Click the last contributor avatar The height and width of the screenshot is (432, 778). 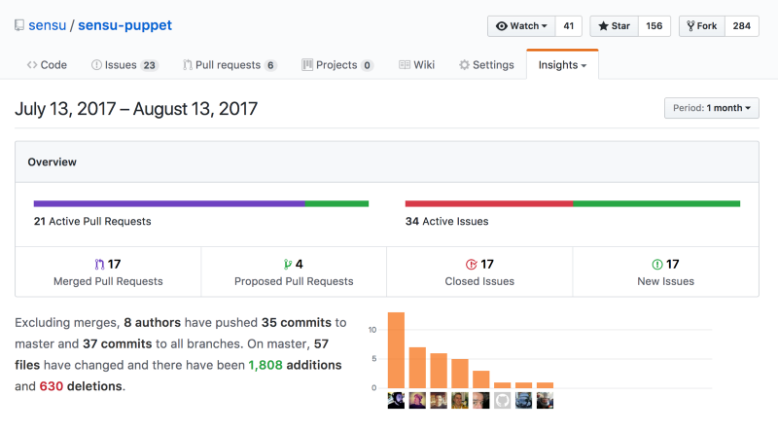(545, 400)
